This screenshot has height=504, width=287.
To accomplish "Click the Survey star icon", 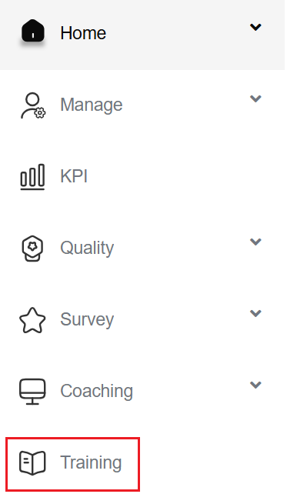I will (x=32, y=320).
